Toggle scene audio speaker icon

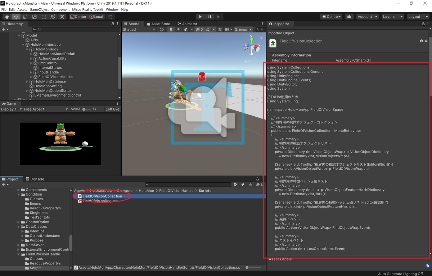[178, 30]
